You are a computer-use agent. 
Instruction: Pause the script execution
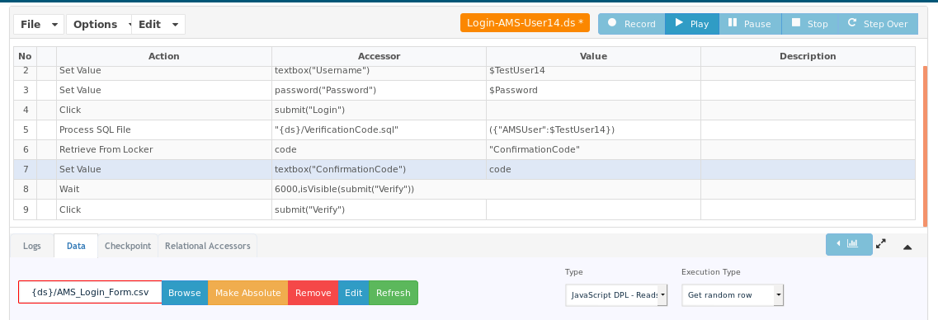pos(750,24)
